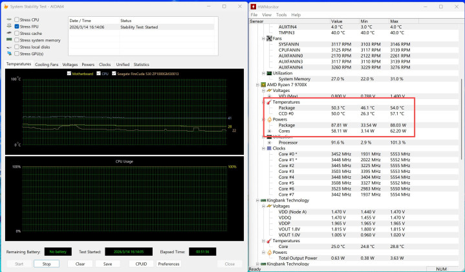Enable the Stress CPU checkbox
The height and width of the screenshot is (272, 465).
point(17,20)
